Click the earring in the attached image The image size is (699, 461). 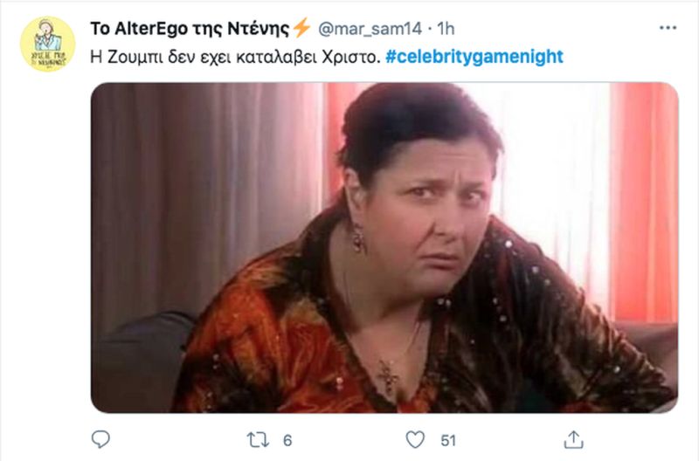click(x=358, y=237)
